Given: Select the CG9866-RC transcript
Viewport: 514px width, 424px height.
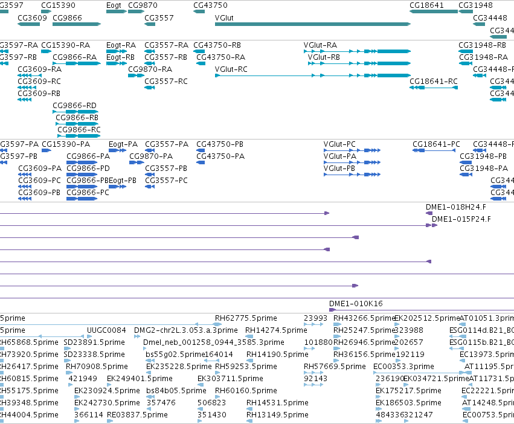Looking at the screenshot, I should click(79, 136).
